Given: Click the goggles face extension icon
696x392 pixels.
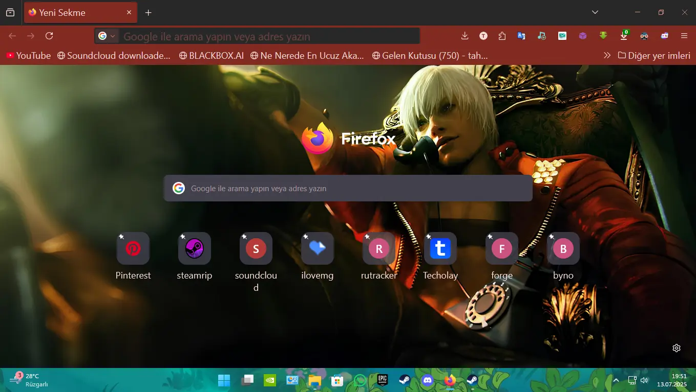Looking at the screenshot, I should (x=644, y=36).
